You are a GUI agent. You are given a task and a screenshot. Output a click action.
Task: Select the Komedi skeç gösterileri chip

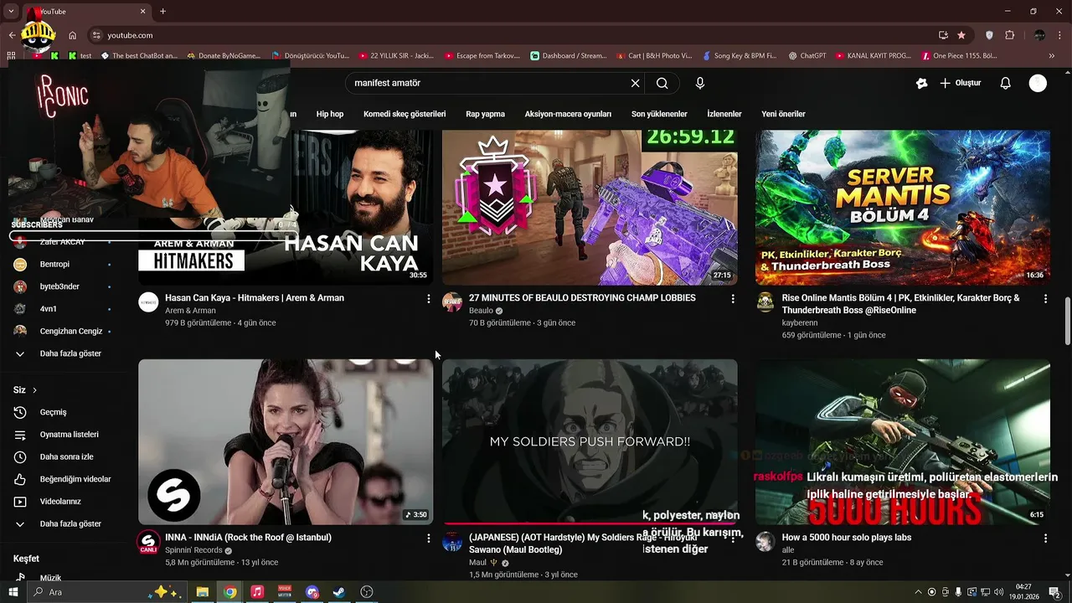[x=405, y=114]
